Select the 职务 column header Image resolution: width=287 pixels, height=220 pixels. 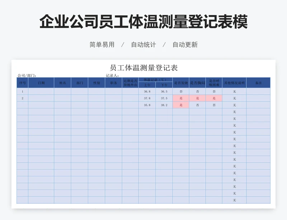pos(114,83)
